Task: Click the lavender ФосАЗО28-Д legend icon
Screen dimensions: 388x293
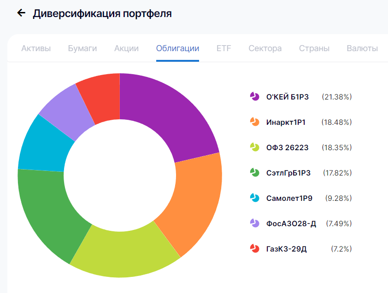Action: [x=255, y=223]
